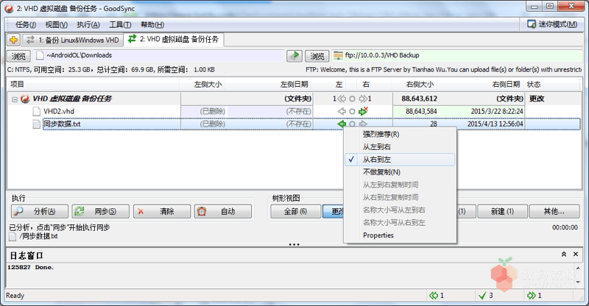Click the new job plus icon
The image size is (589, 306).
[x=13, y=40]
